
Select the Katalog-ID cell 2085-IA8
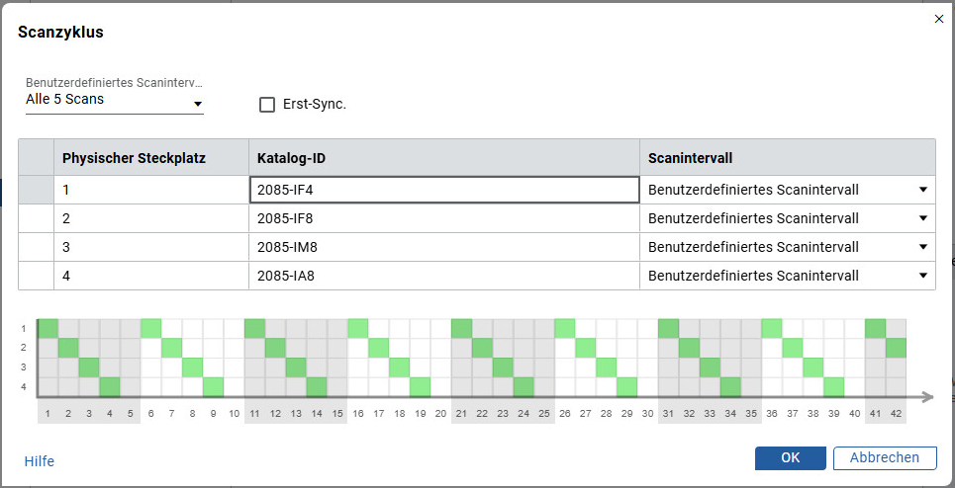click(x=444, y=276)
